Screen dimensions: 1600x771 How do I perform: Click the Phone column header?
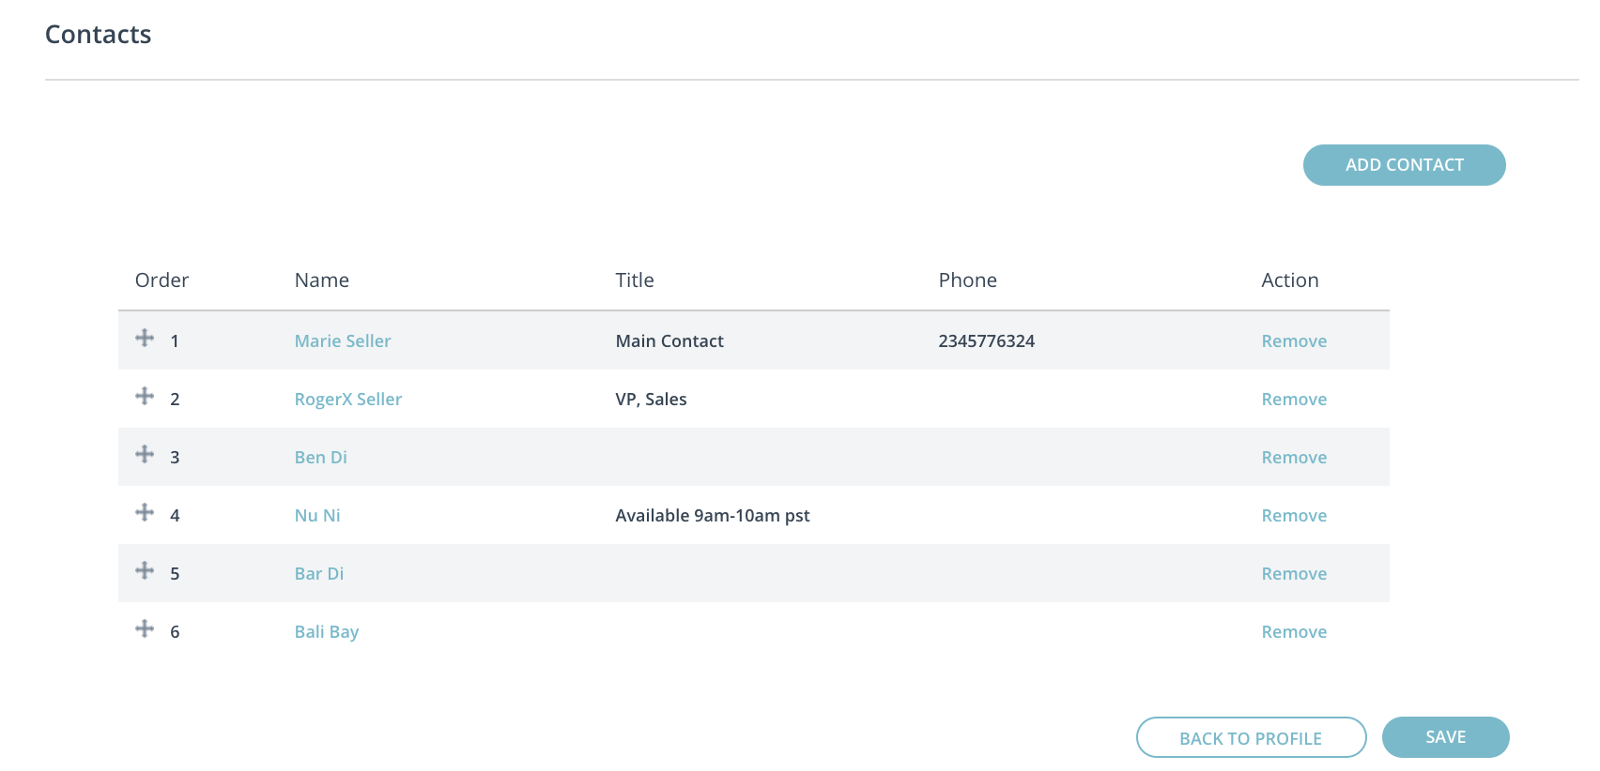(x=968, y=280)
